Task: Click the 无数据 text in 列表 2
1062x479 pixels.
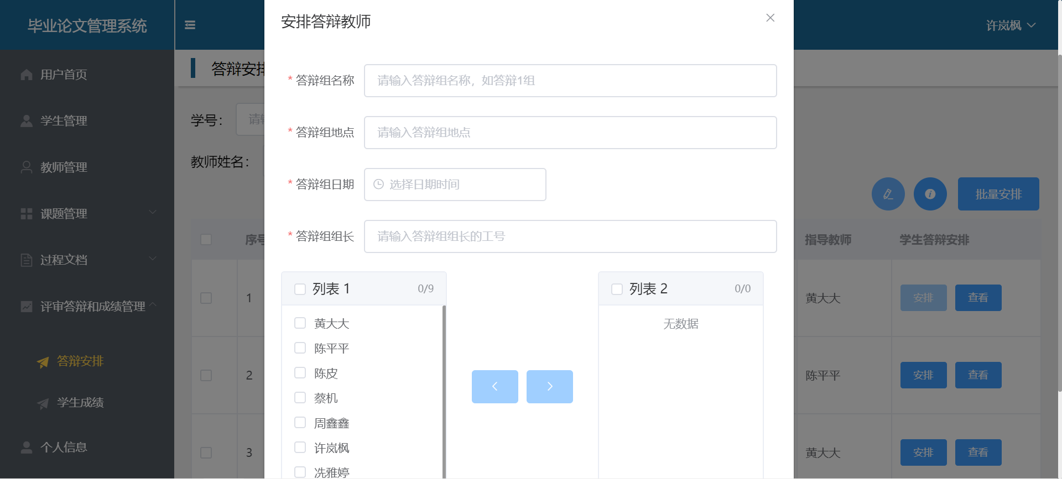Action: tap(681, 324)
